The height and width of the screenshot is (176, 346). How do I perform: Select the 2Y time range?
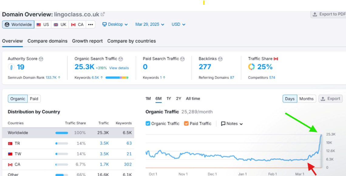point(178,99)
